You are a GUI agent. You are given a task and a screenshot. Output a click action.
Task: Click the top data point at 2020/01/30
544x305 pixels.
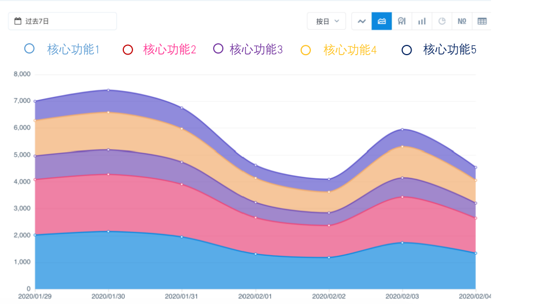pyautogui.click(x=109, y=90)
